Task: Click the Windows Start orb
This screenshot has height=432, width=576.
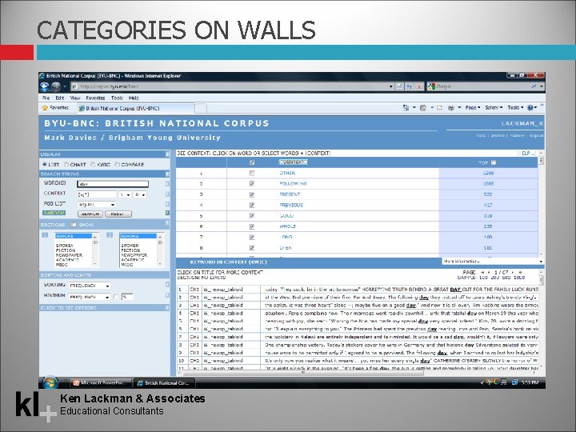Action: (50, 382)
